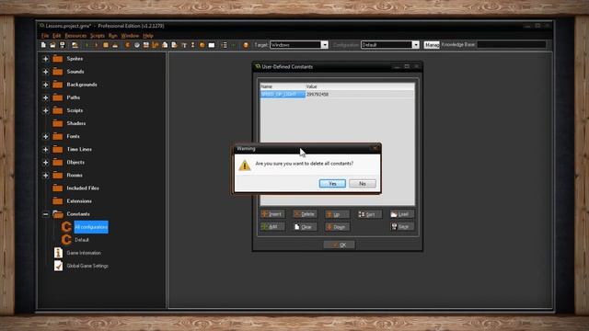The image size is (589, 331).
Task: Click the Game Information icon in tree
Action: [x=58, y=253]
